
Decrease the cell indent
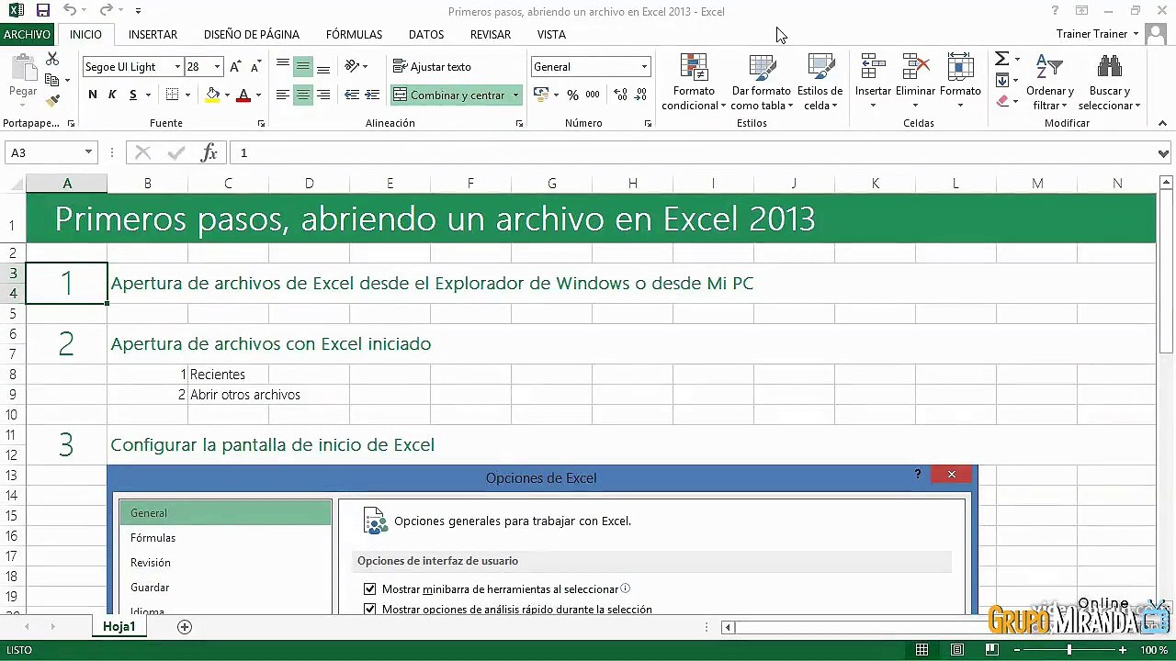click(351, 95)
